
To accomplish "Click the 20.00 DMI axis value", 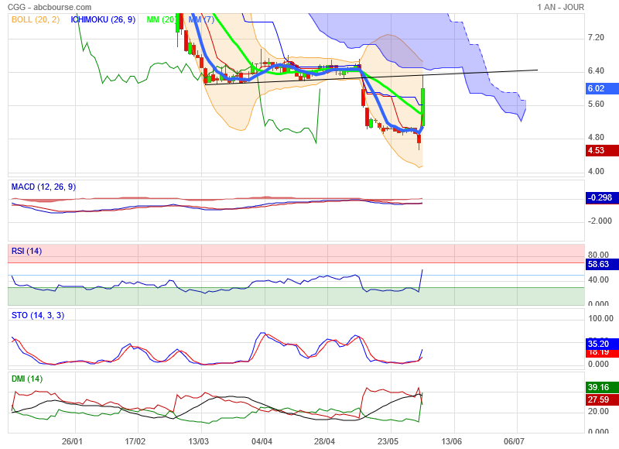I will (598, 412).
